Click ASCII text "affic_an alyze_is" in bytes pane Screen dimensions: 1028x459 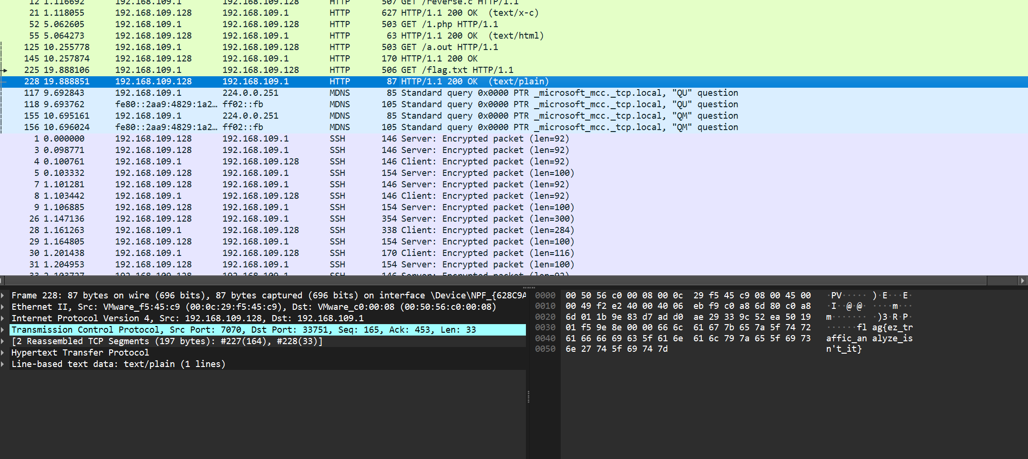point(869,338)
